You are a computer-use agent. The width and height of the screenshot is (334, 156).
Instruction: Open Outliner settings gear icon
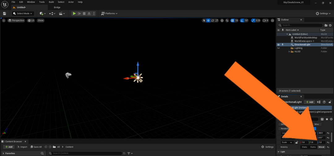pyautogui.click(x=331, y=25)
